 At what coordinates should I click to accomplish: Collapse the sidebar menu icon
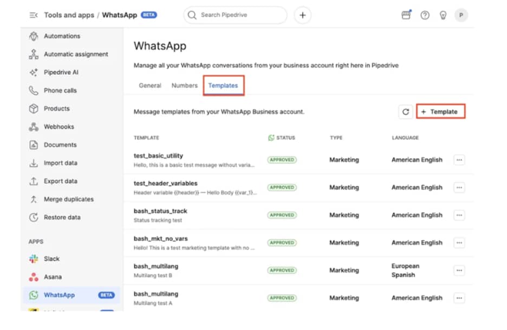pos(33,15)
